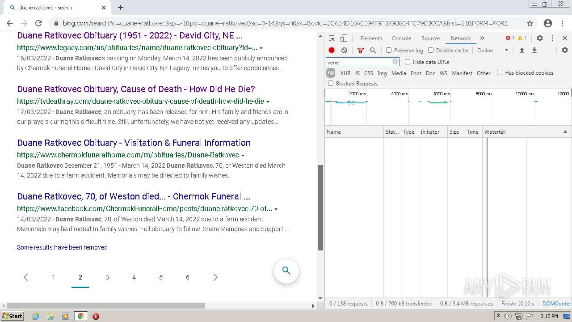
Task: Stop recording network log
Action: (332, 50)
